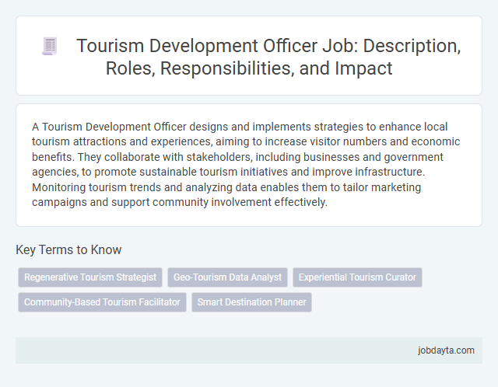Screen dimensions: 498x387
Task: Open the Geo-Tourism Data Analyst tag
Action: point(227,277)
